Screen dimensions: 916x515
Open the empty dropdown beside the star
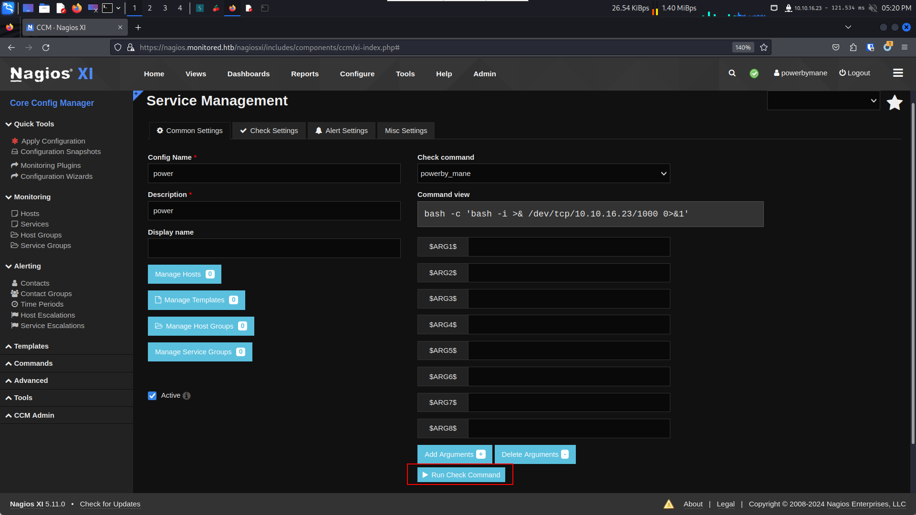[823, 101]
